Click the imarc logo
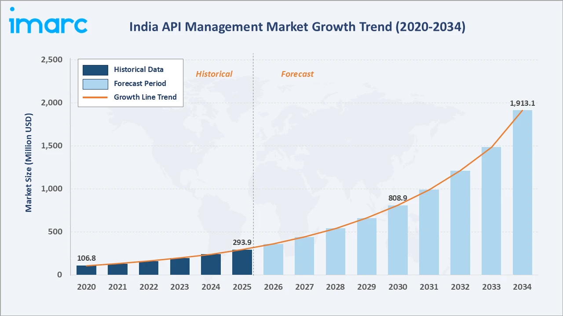563x316 pixels. tap(48, 20)
